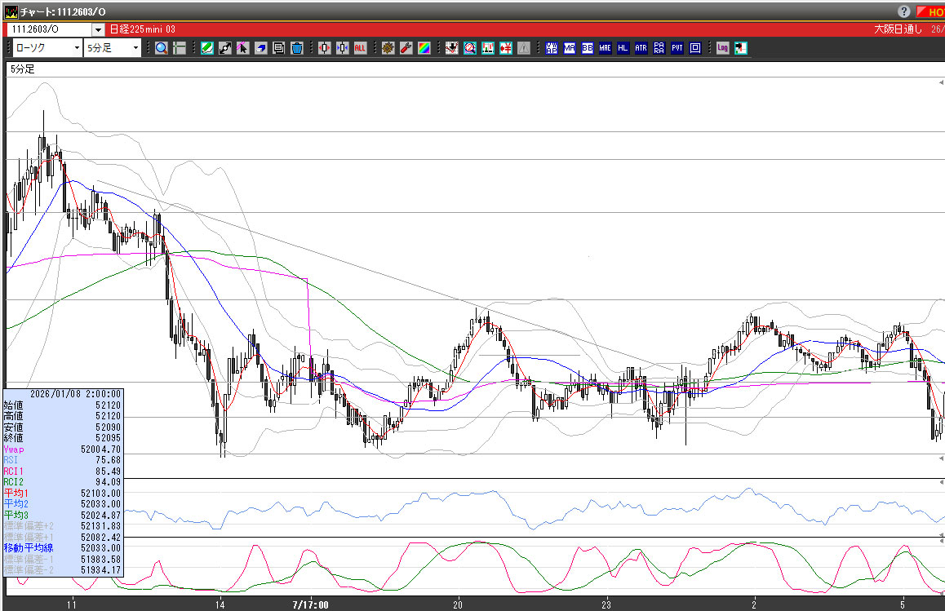Open help with the question mark button
Image resolution: width=945 pixels, height=611 pixels.
click(x=904, y=11)
